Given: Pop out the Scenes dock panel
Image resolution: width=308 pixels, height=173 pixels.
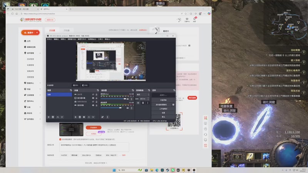Looking at the screenshot, I should click(x=71, y=90).
